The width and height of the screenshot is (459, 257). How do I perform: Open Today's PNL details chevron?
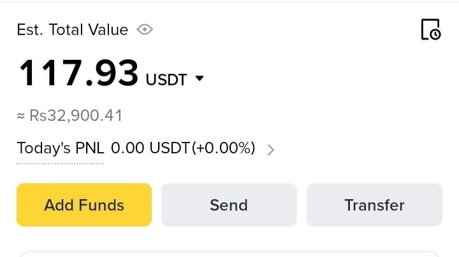click(271, 150)
